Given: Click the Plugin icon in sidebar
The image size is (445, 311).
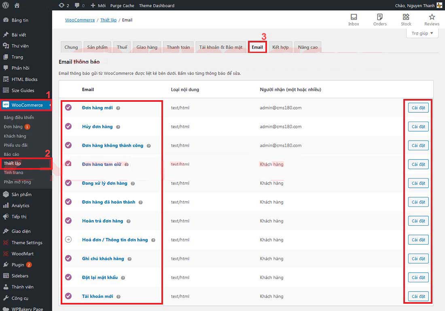Looking at the screenshot, I should coord(6,265).
